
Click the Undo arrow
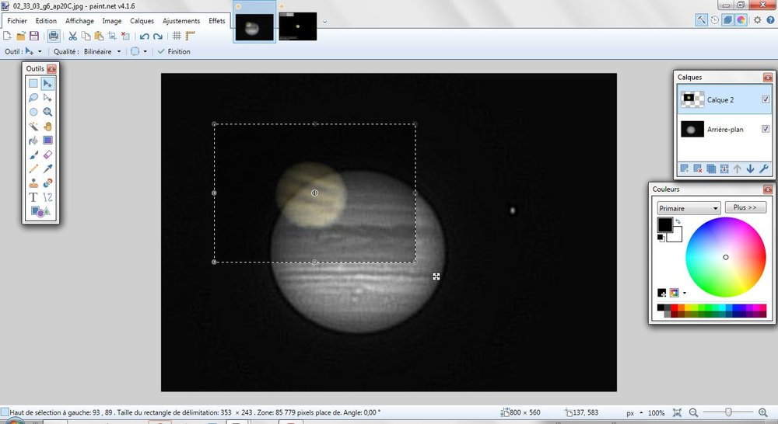pos(145,36)
